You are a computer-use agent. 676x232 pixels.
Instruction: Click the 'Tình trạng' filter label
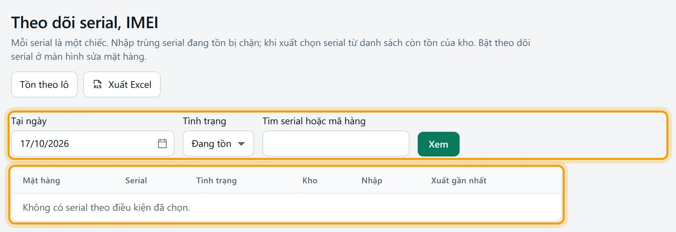click(204, 121)
